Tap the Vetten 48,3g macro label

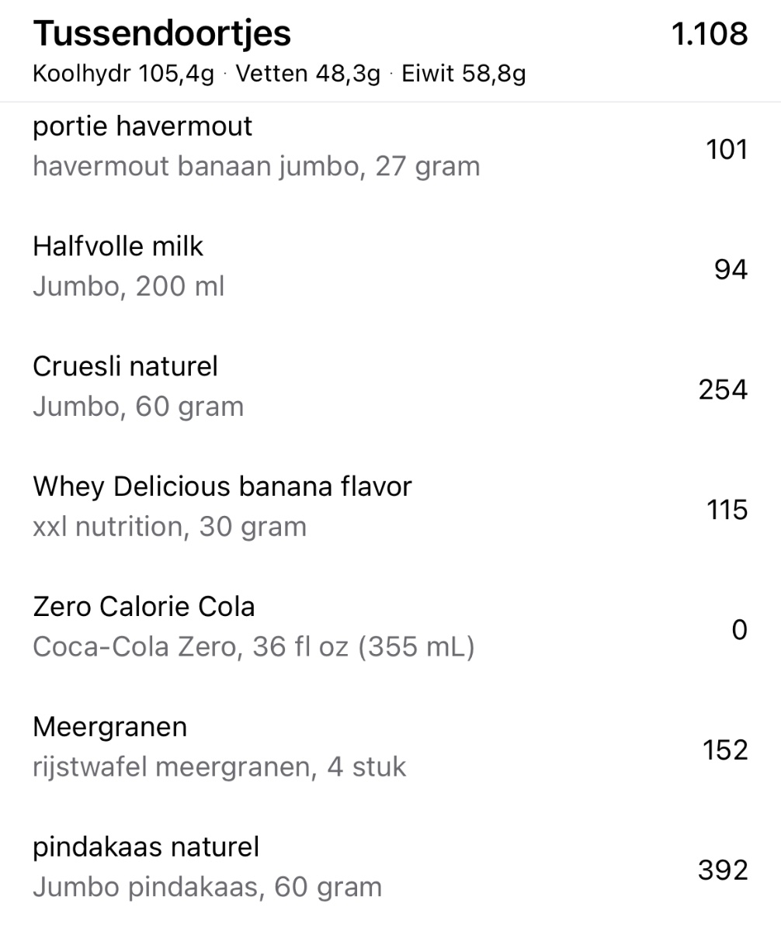[x=308, y=74]
